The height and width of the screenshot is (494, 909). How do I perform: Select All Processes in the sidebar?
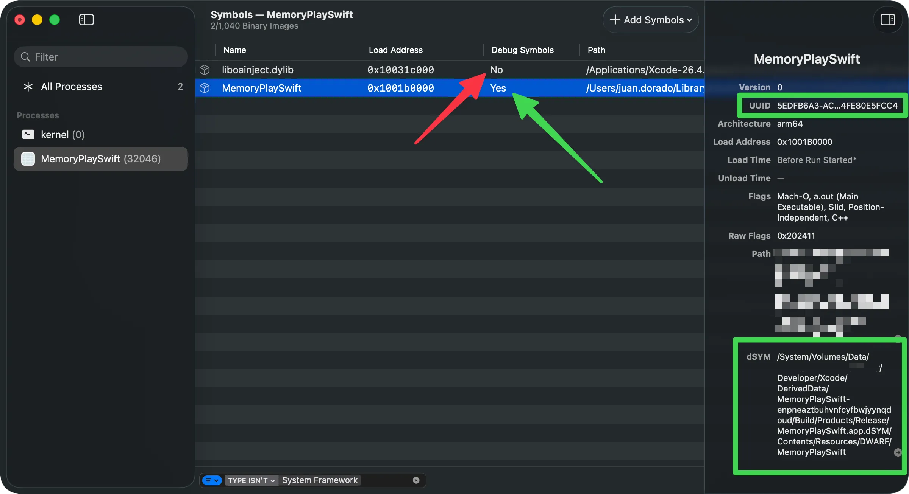click(101, 87)
